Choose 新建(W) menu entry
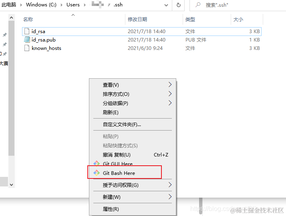 133,197
